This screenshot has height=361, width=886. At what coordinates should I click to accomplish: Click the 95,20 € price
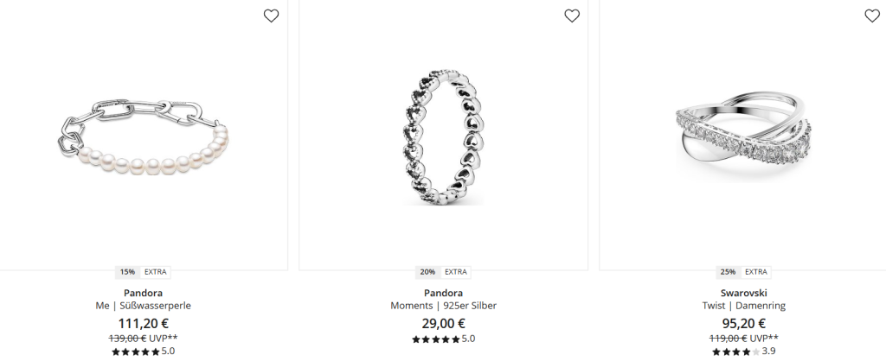tap(743, 324)
